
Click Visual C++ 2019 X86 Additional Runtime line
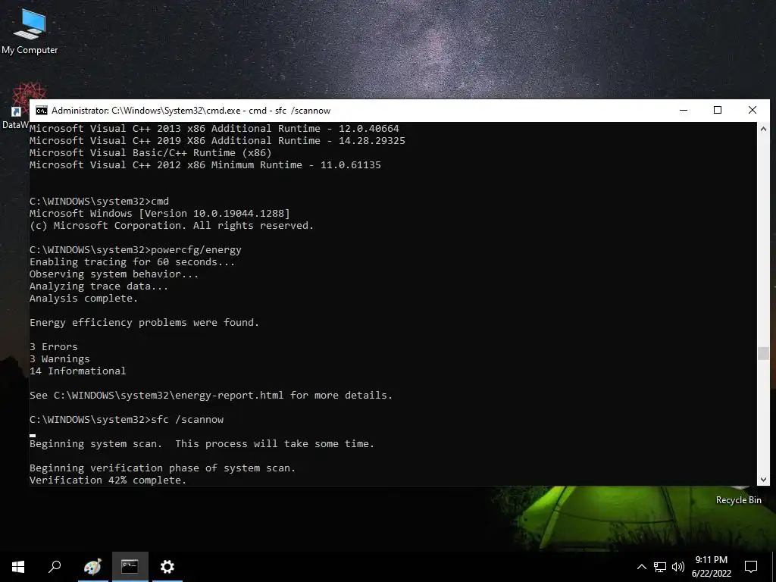[217, 140]
